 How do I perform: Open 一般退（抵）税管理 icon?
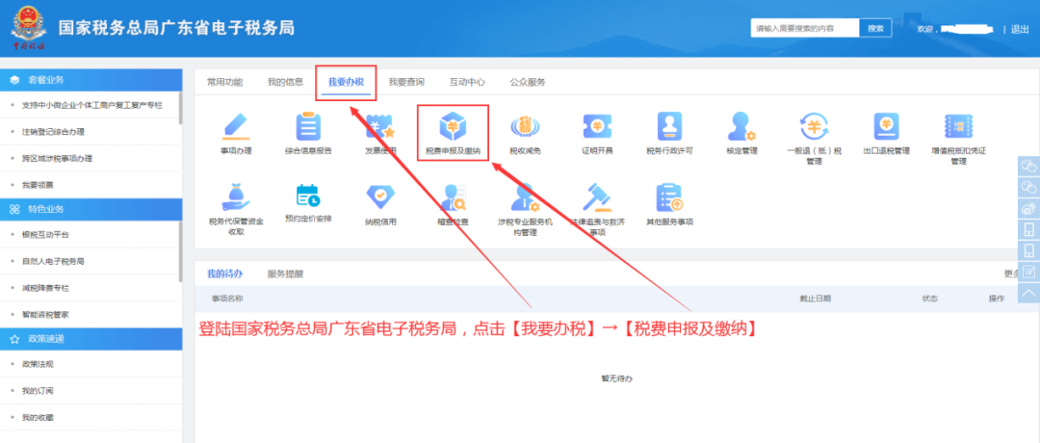point(814,126)
